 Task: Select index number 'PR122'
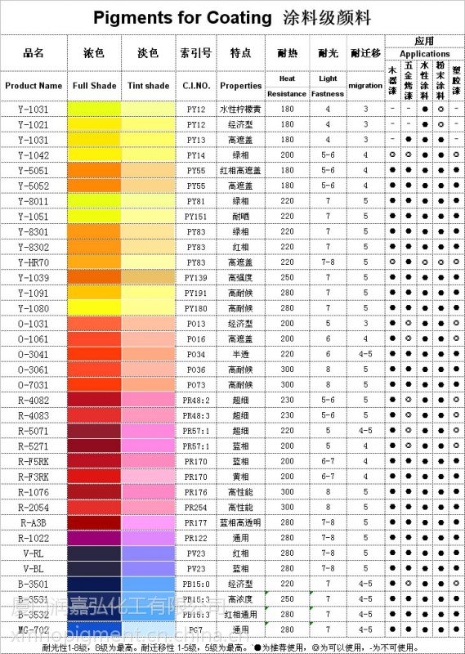196,538
